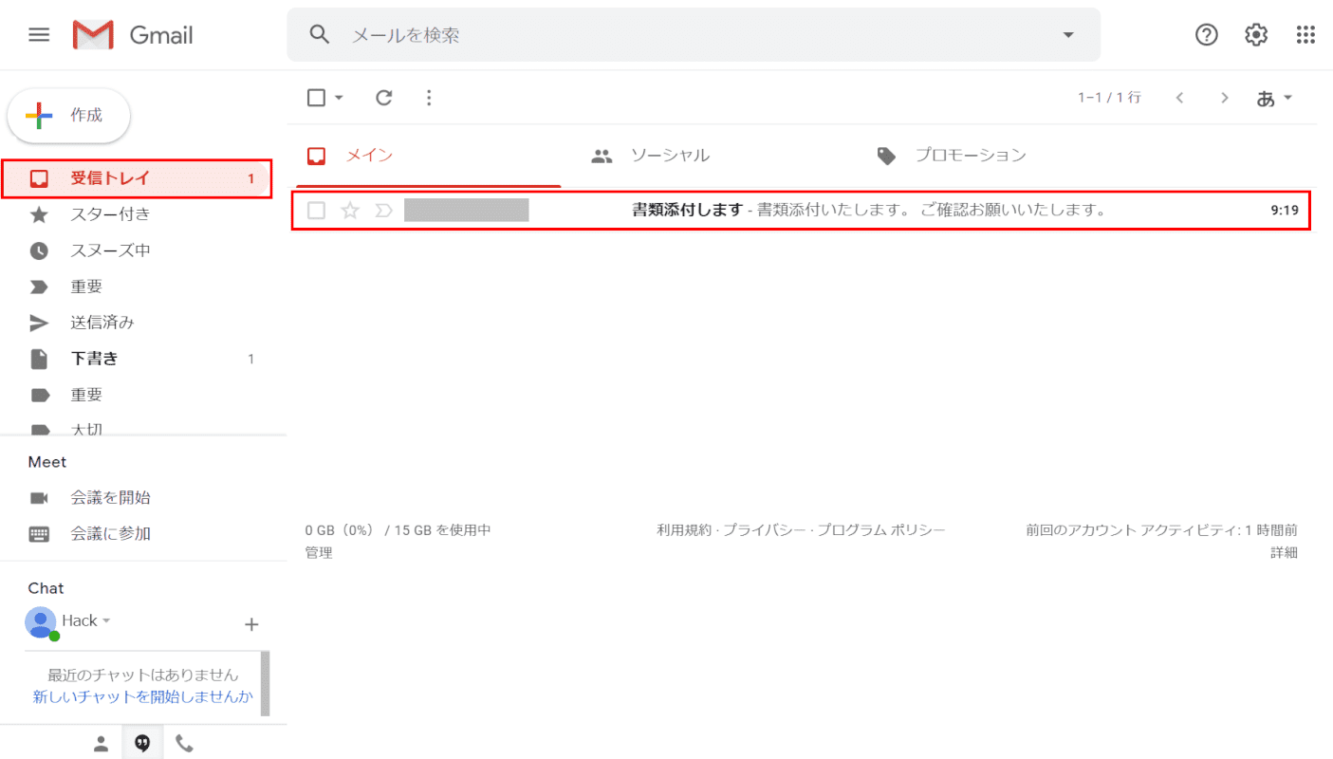
Task: Open the input tools あ dropdown
Action: tap(1274, 98)
